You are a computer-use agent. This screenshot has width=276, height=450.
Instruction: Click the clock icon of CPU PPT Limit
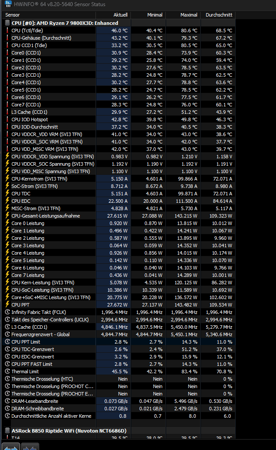click(7, 341)
